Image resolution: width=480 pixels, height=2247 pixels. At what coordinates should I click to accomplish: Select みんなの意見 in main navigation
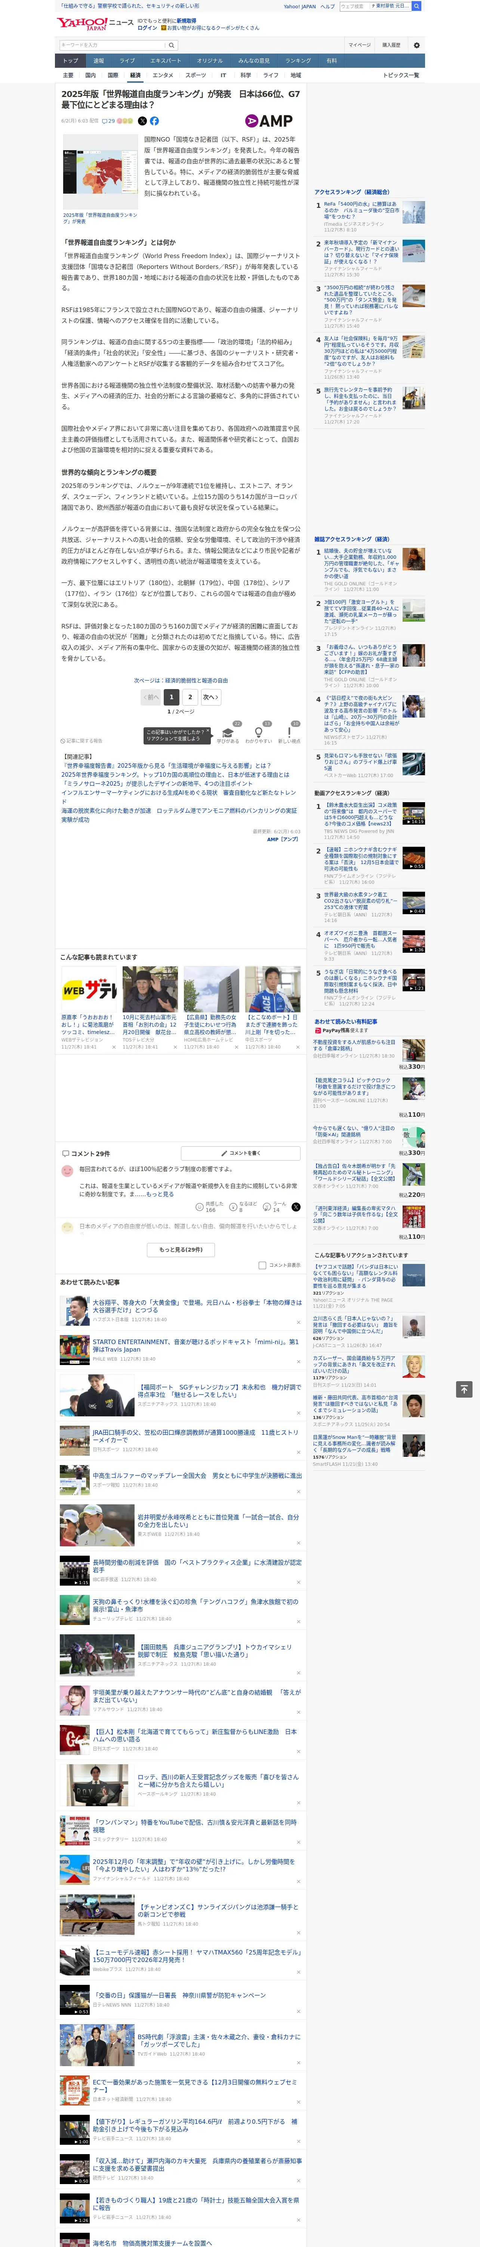(x=253, y=60)
